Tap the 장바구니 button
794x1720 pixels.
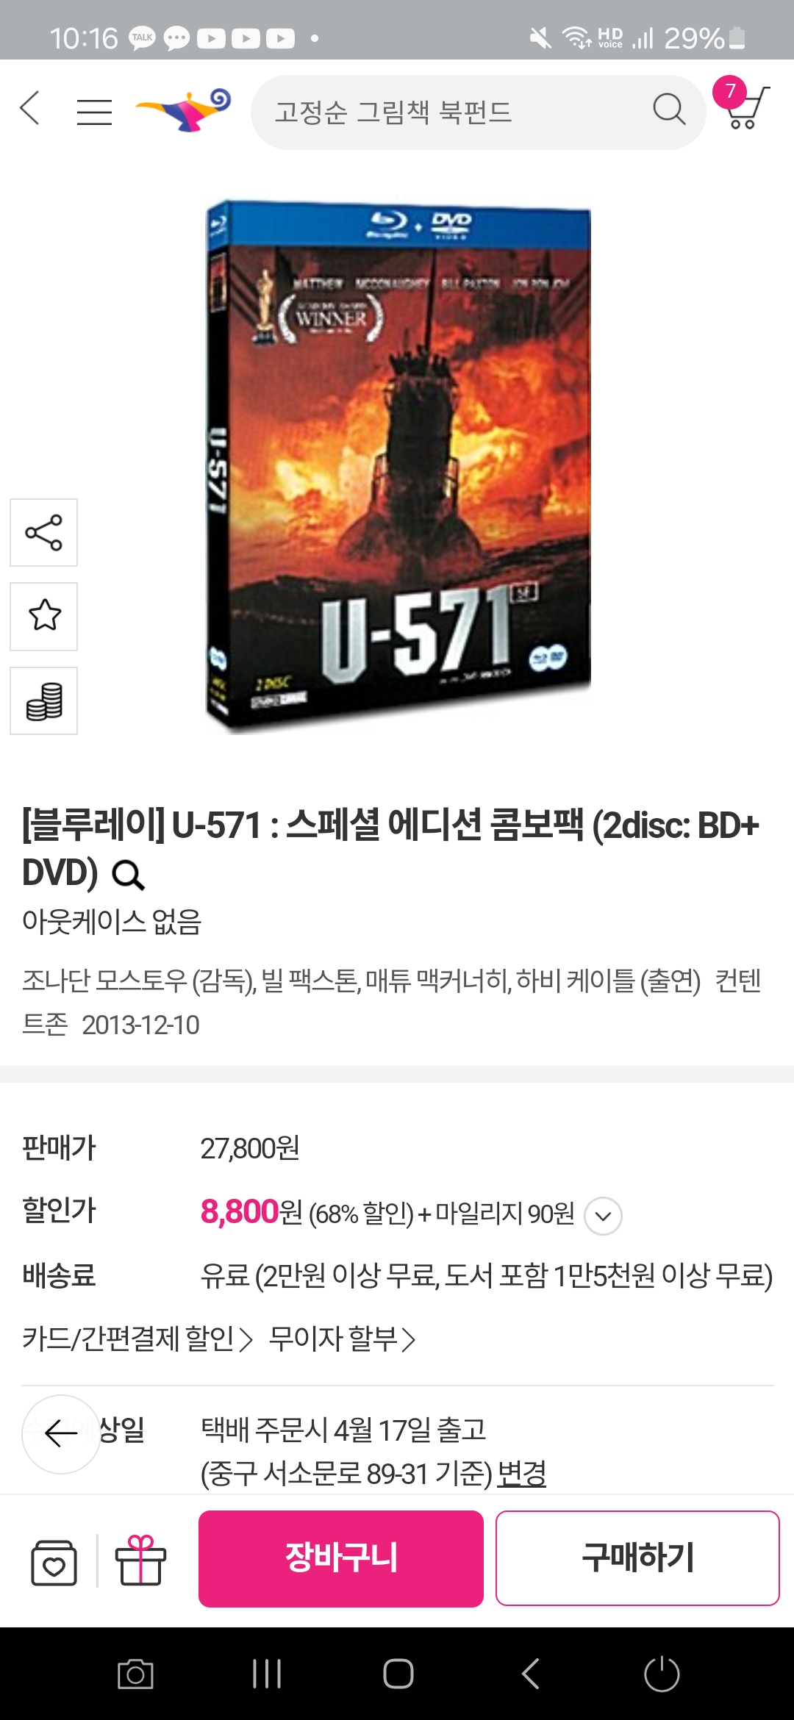[341, 1558]
